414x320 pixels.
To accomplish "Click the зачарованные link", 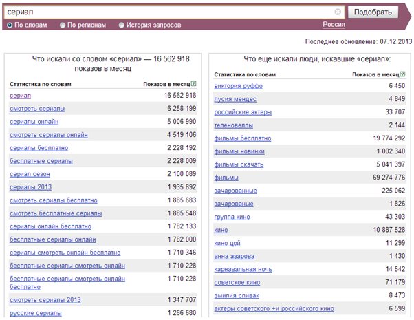I will (235, 191).
